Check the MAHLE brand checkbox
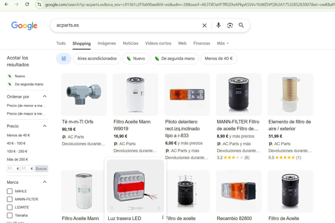This screenshot has width=335, height=223. (x=10, y=191)
